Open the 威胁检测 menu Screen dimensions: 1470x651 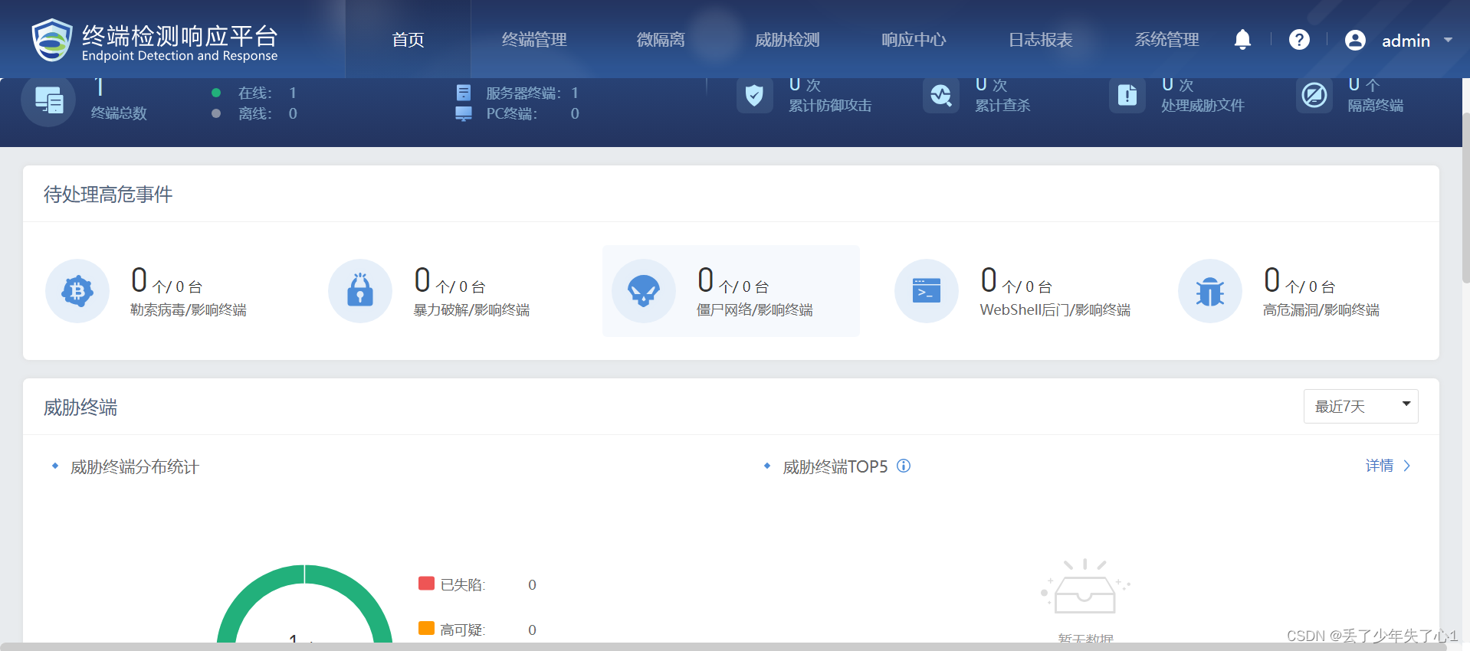[x=787, y=40]
